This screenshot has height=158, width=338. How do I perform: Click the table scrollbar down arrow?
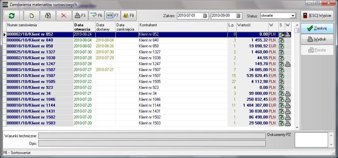tap(297, 127)
